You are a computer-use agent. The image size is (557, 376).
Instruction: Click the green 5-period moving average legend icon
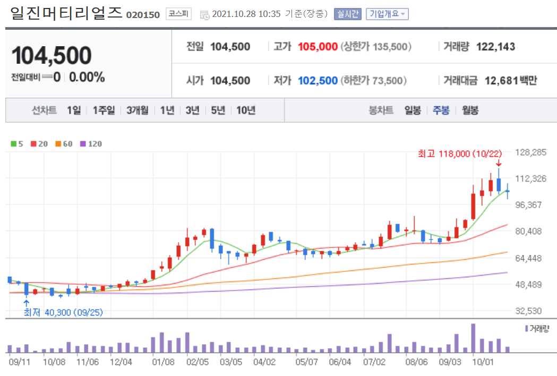[x=13, y=143]
